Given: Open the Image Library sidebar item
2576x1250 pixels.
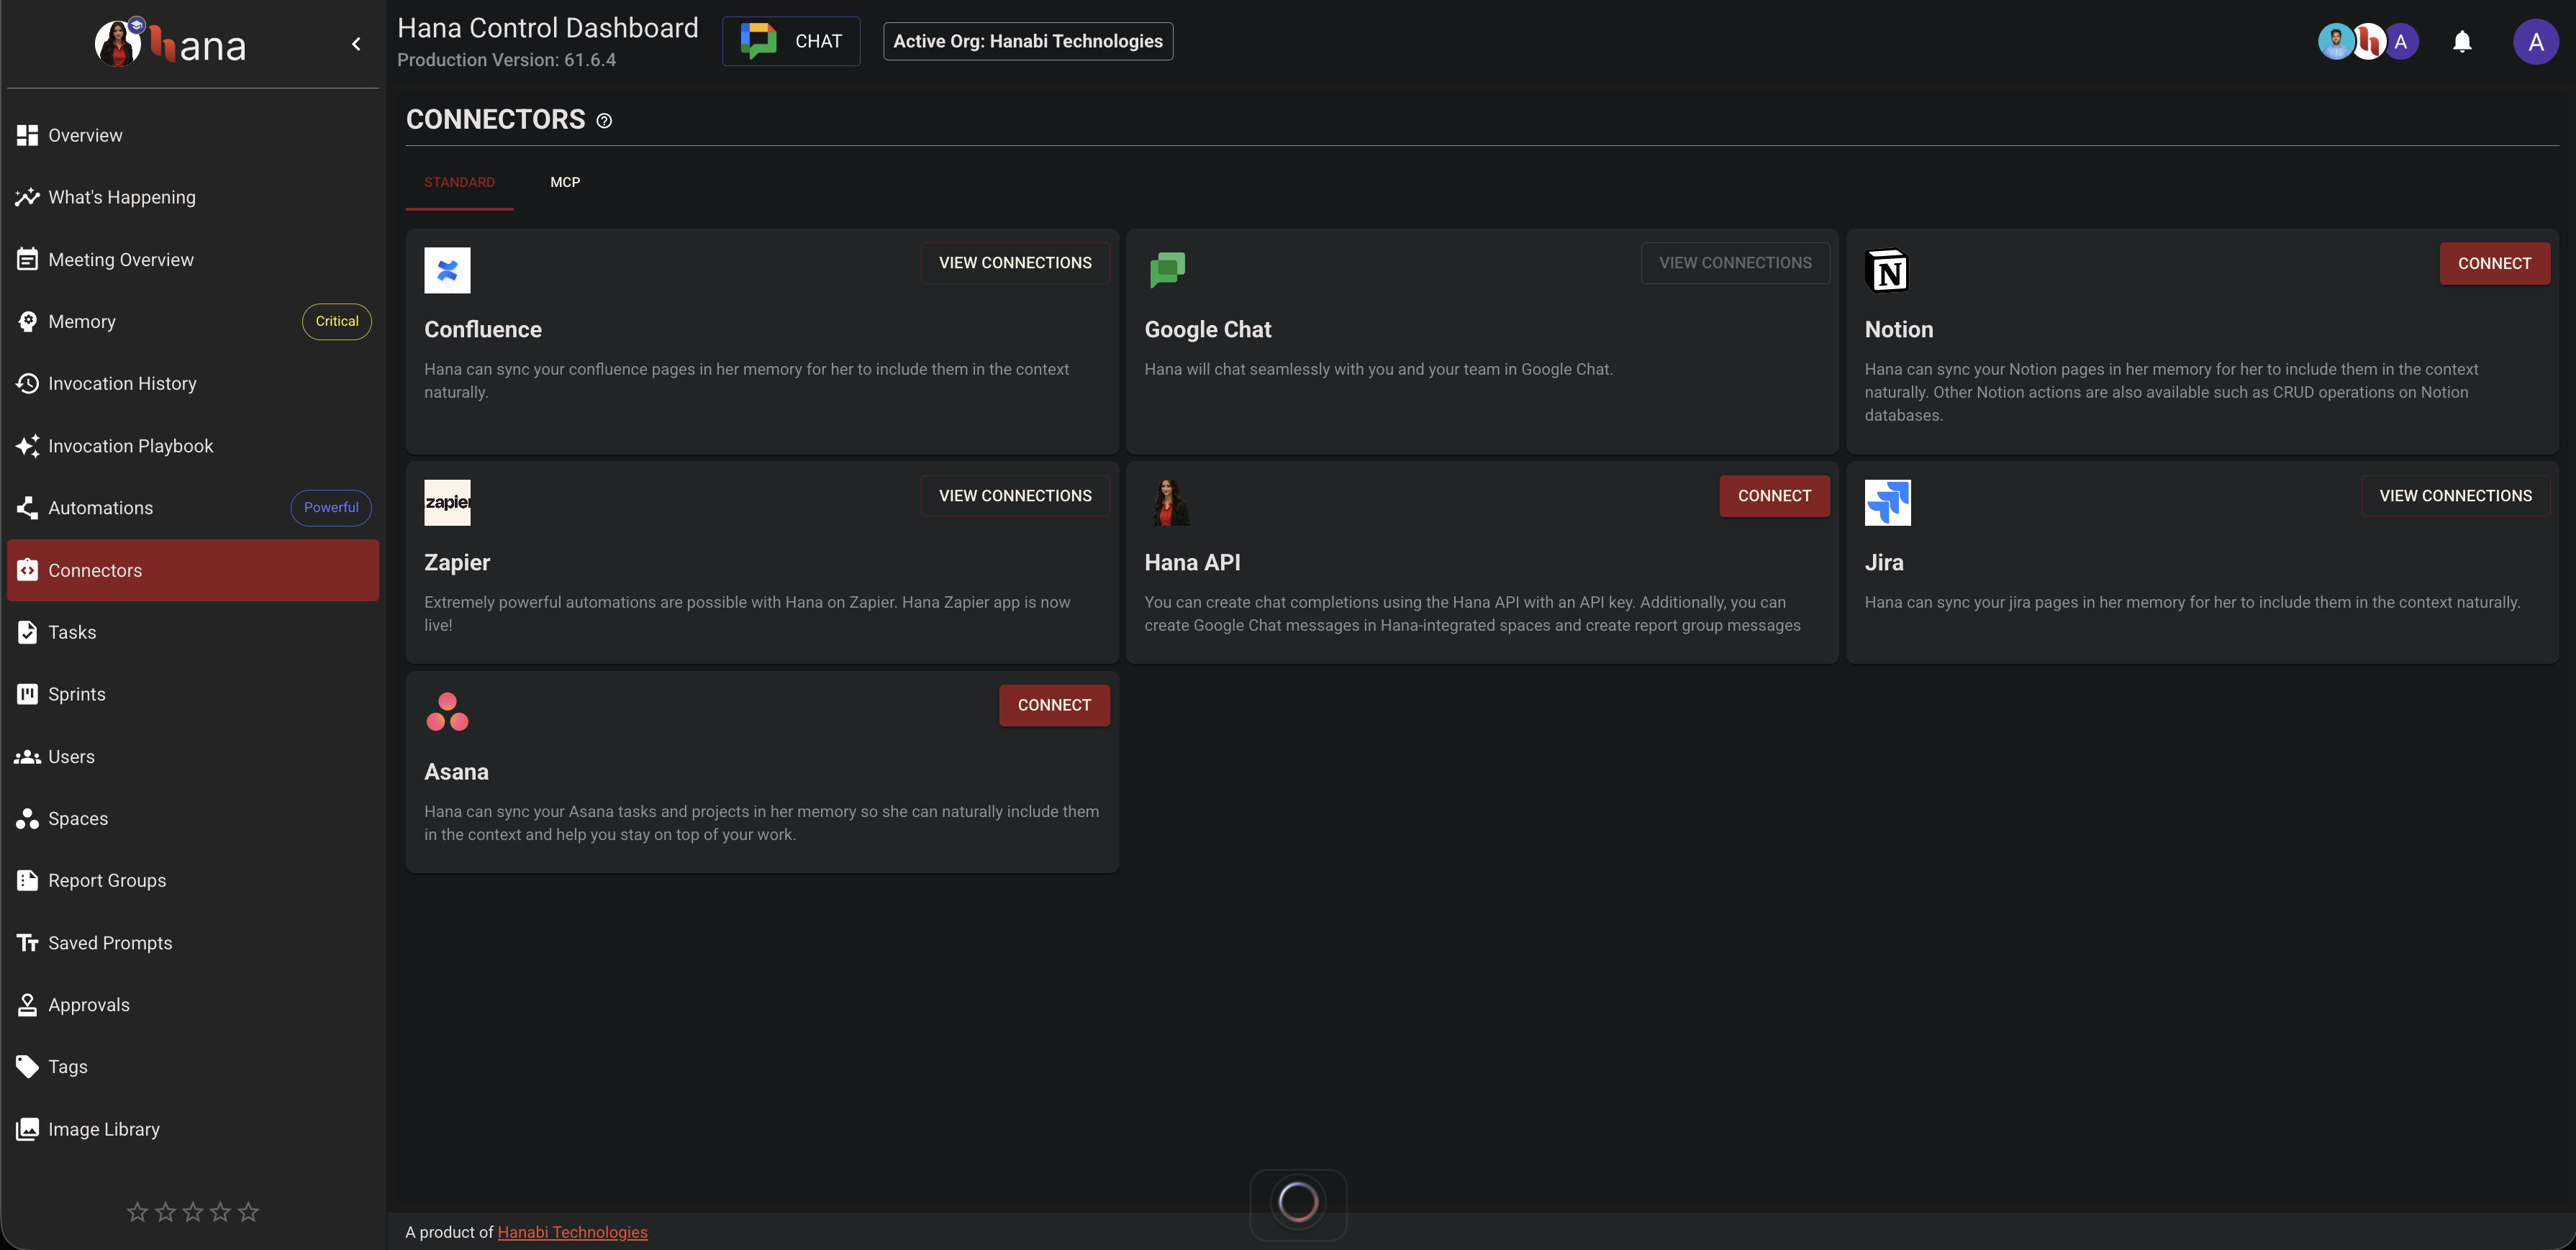Looking at the screenshot, I should pos(104,1129).
